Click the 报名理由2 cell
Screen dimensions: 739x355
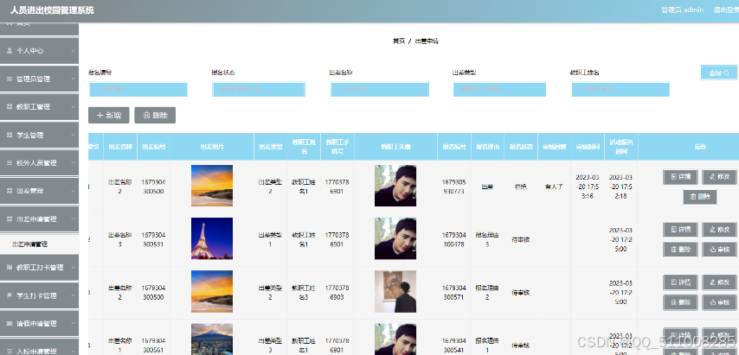(487, 293)
